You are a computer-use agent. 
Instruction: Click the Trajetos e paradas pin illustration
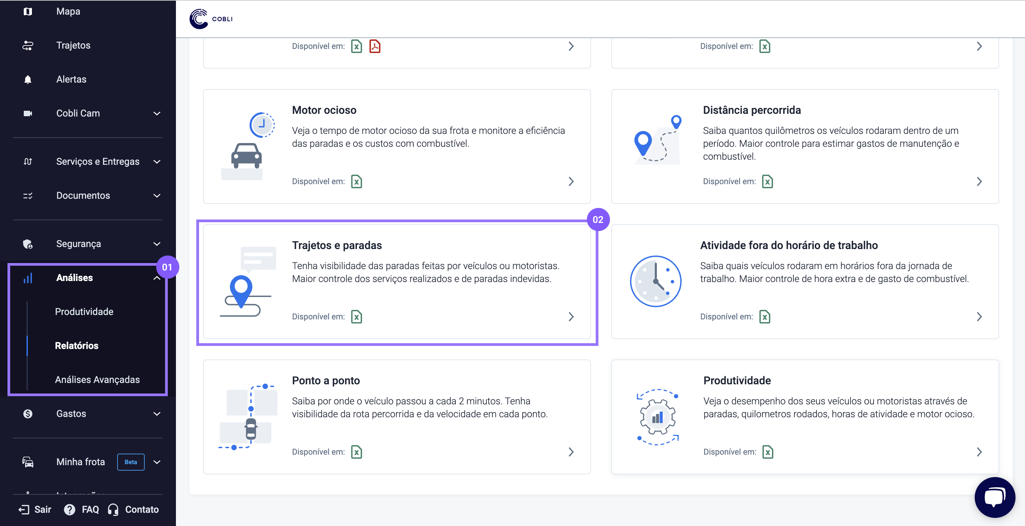coord(248,281)
